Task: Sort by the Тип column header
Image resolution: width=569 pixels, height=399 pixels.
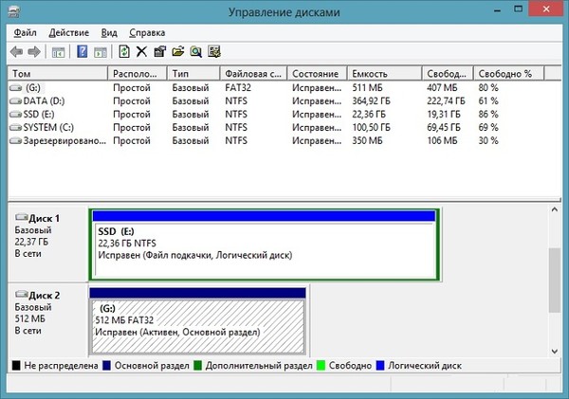Action: coord(193,74)
